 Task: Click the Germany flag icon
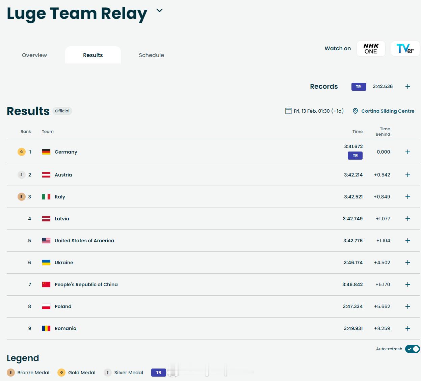(x=46, y=152)
